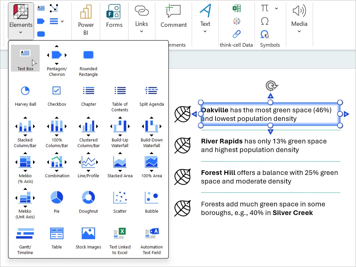Image resolution: width=356 pixels, height=267 pixels.
Task: Add a new Comment
Action: [x=174, y=17]
